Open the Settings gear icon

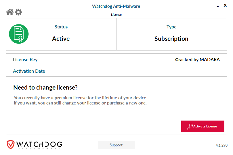pos(18,12)
